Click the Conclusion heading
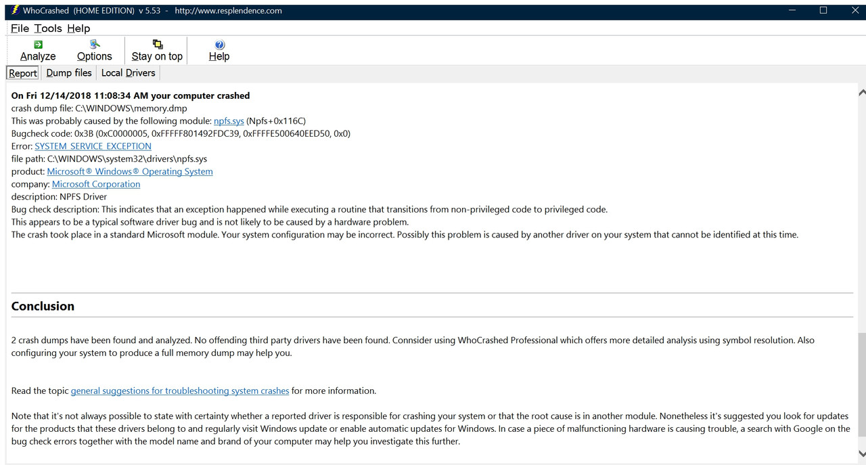Screen dimensions: 866x465 pyautogui.click(x=43, y=306)
